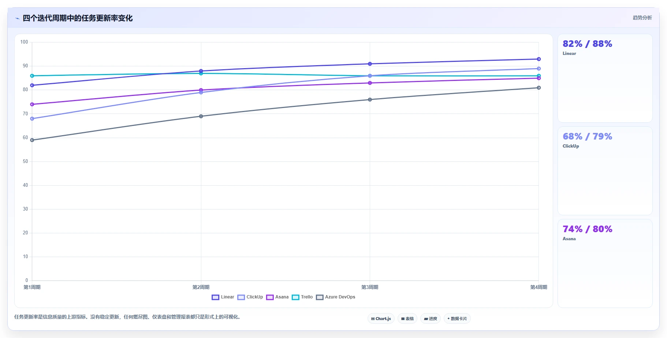
Task: Select Asana data point at 第4周期
Action: (x=539, y=78)
